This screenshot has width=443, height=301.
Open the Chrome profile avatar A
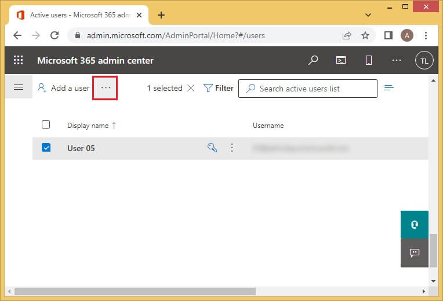[407, 35]
